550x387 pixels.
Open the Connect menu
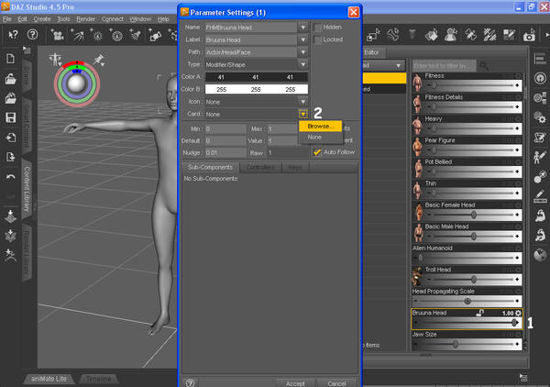point(112,19)
